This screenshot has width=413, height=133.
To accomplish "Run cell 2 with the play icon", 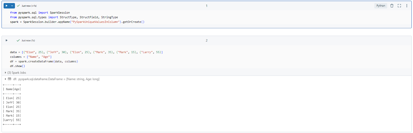I will coord(6,40).
